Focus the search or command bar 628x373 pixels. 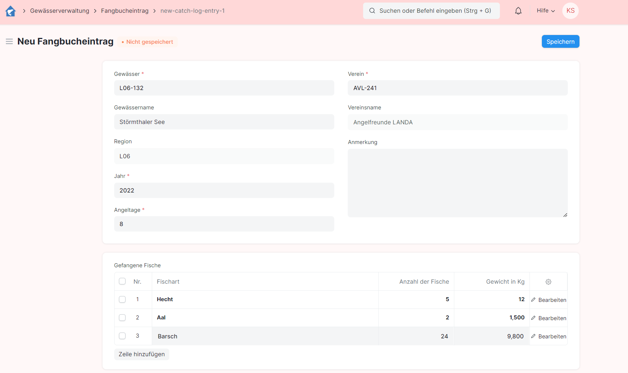tap(431, 11)
